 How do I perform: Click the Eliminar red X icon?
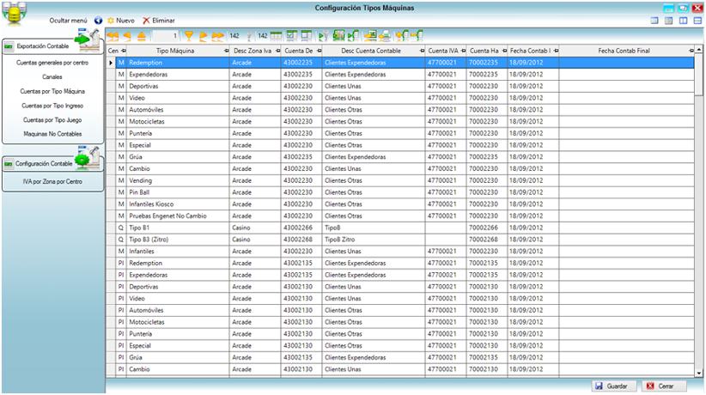[146, 20]
